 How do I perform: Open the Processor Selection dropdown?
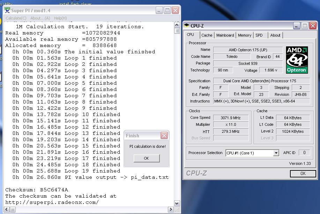pos(276,153)
